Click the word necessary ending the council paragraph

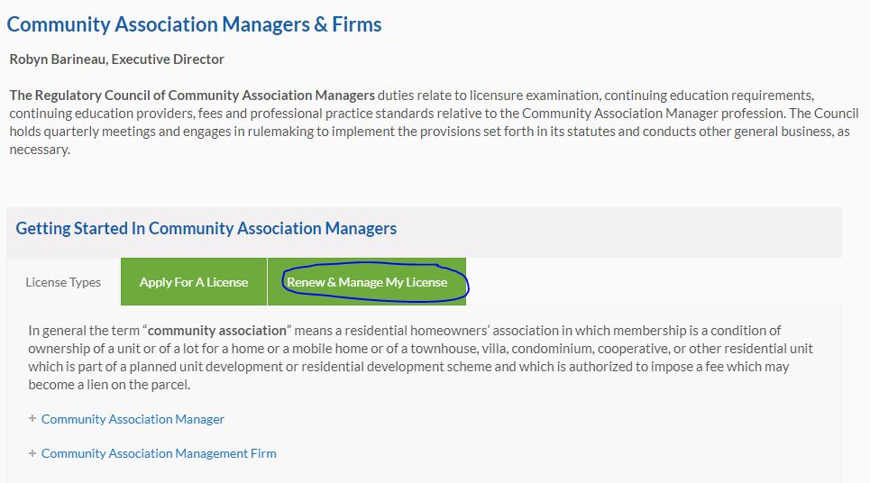38,149
